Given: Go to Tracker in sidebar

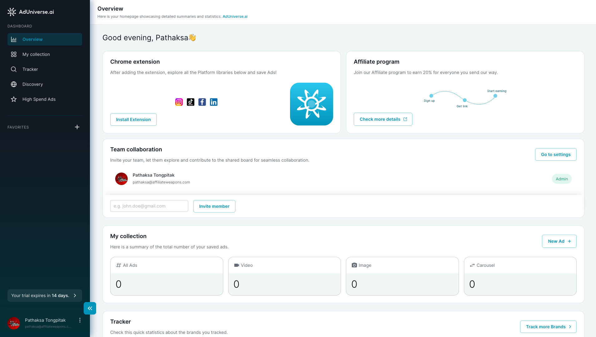Looking at the screenshot, I should pyautogui.click(x=30, y=69).
